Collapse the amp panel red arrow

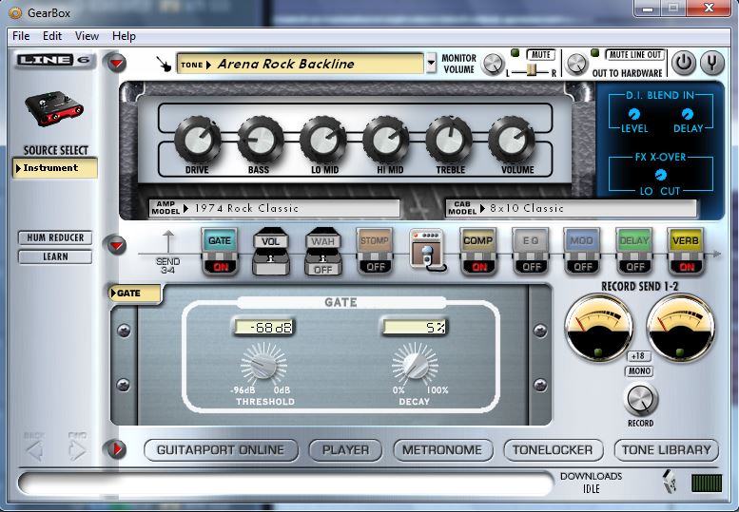pyautogui.click(x=116, y=63)
